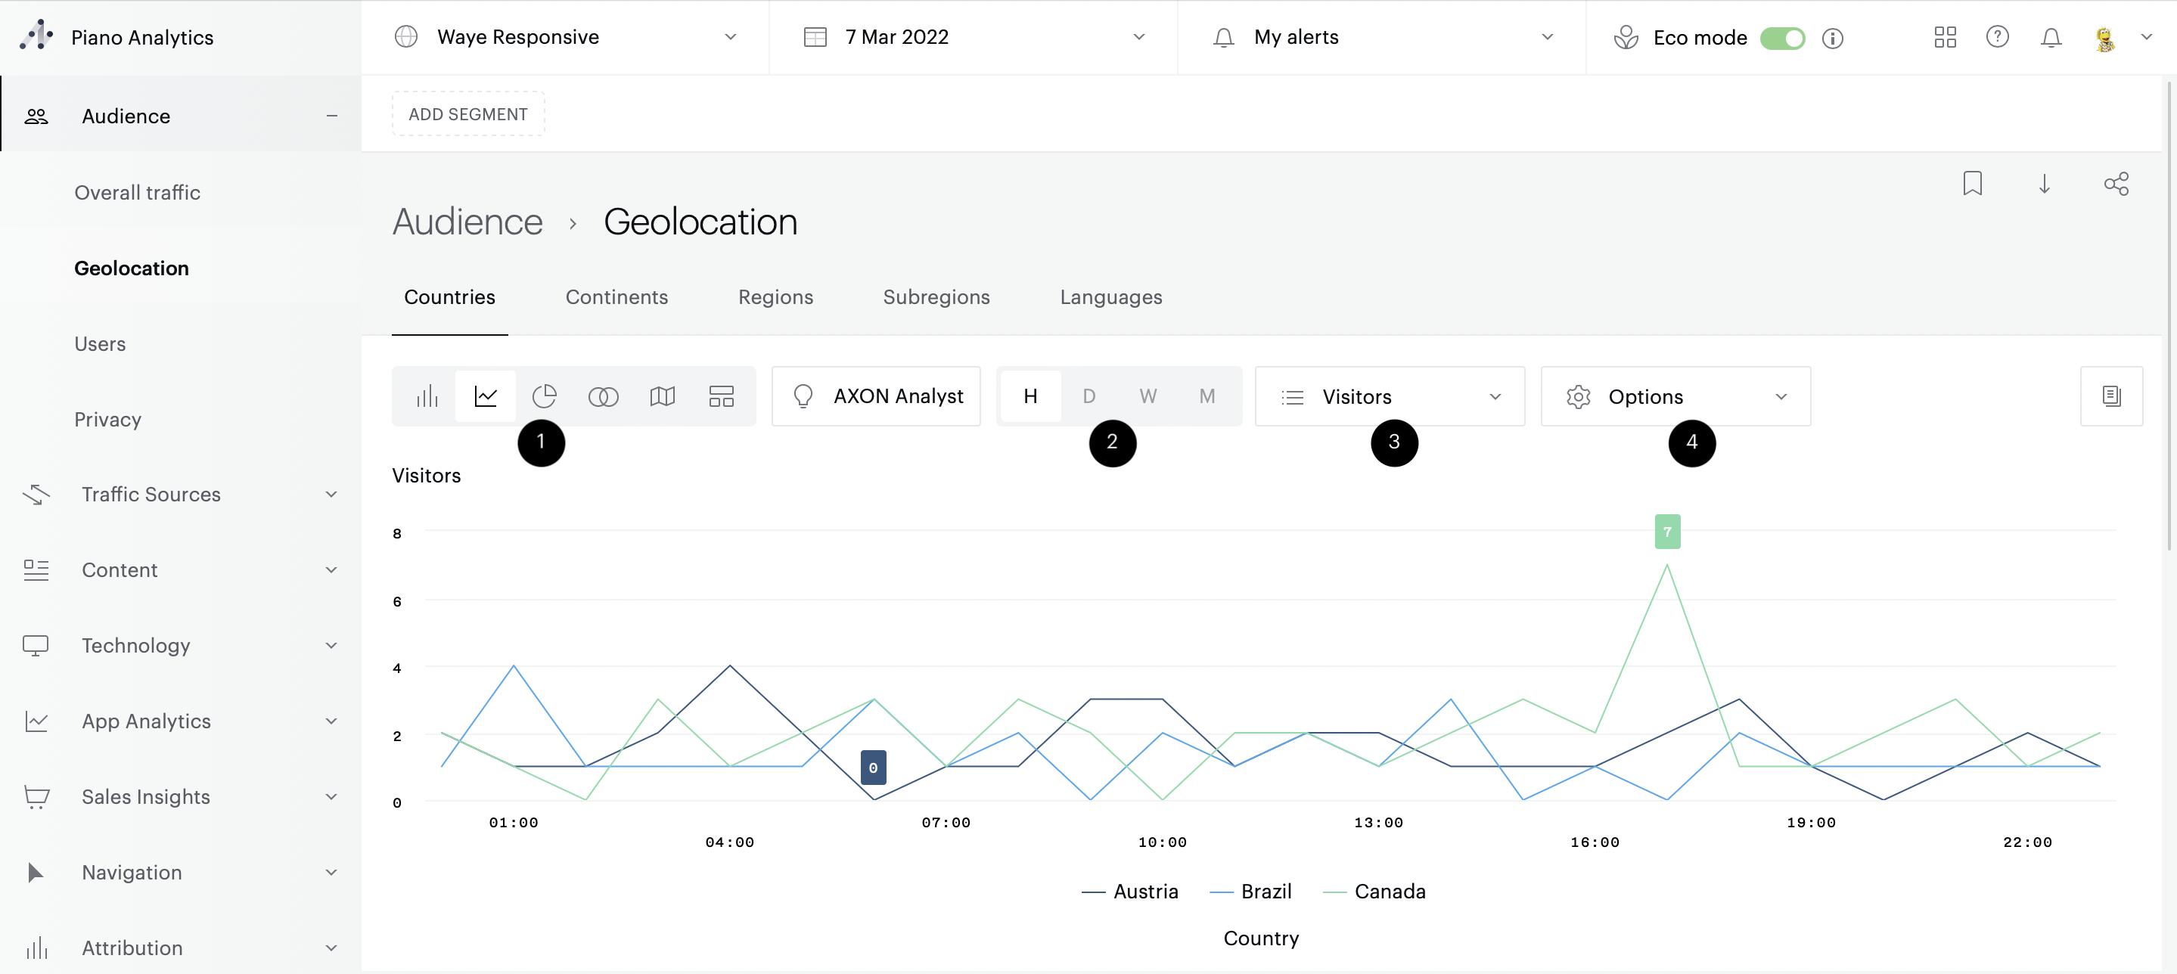Viewport: 2177px width, 974px height.
Task: Open the Visitors metric dropdown
Action: click(x=1390, y=396)
